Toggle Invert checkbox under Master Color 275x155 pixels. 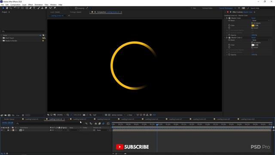(x=252, y=28)
